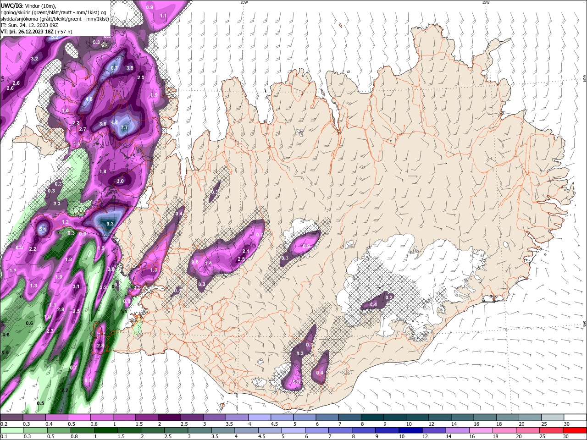
Task: Select dark teal top-row swatch between 8 and 9
Action: pyautogui.click(x=372, y=418)
